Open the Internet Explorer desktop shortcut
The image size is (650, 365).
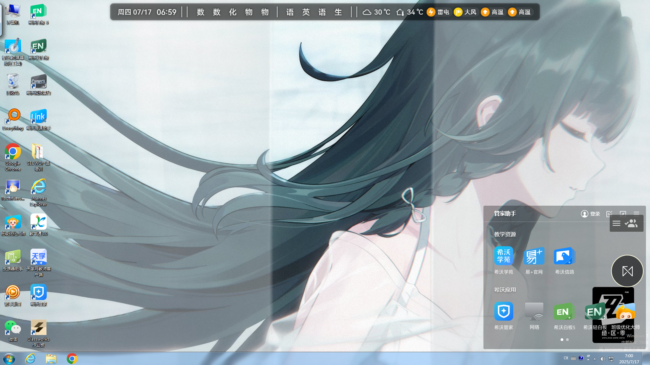(x=38, y=193)
